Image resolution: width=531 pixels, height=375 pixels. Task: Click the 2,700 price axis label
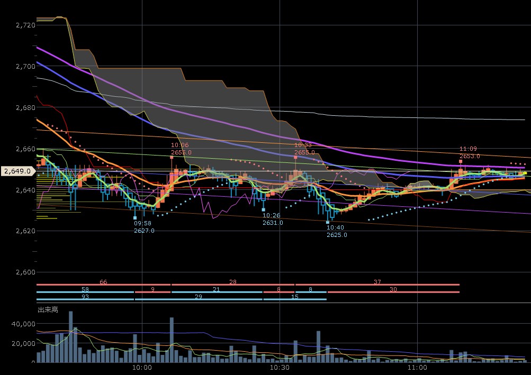[x=24, y=66]
